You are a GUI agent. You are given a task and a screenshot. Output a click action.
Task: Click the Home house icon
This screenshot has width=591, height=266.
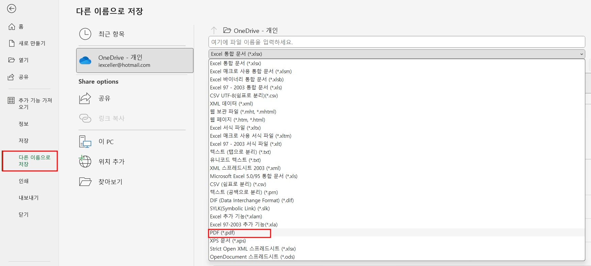(x=12, y=27)
